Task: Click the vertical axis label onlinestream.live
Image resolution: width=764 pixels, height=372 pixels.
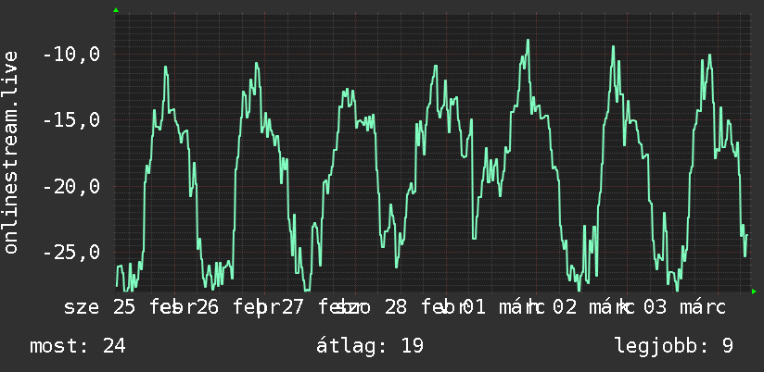Action: pos(11,152)
